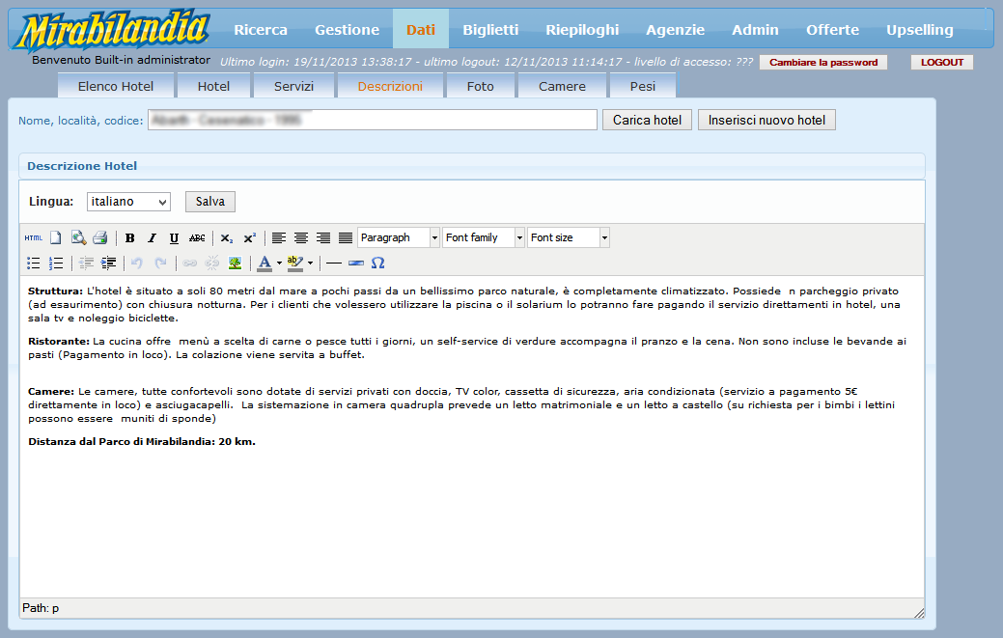Open the Agenzie menu
The image size is (1003, 638).
click(x=675, y=29)
